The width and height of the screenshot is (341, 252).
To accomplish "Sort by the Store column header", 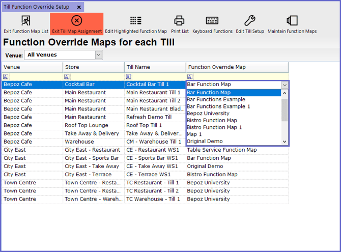I will coord(93,67).
